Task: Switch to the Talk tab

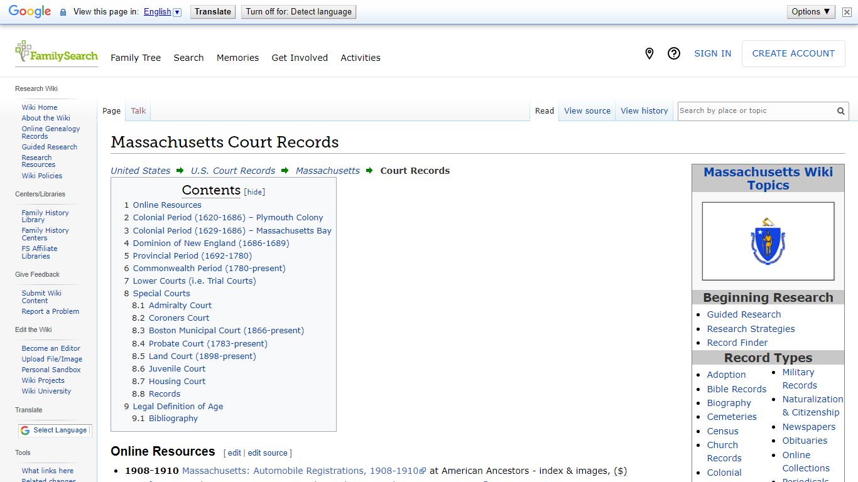Action: pos(138,111)
